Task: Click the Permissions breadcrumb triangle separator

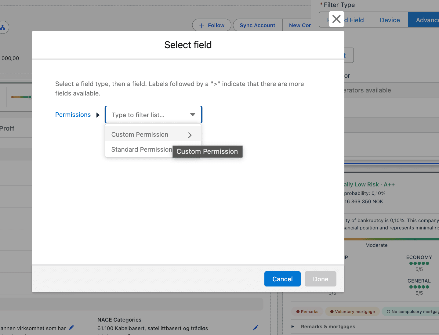Action: tap(98, 115)
